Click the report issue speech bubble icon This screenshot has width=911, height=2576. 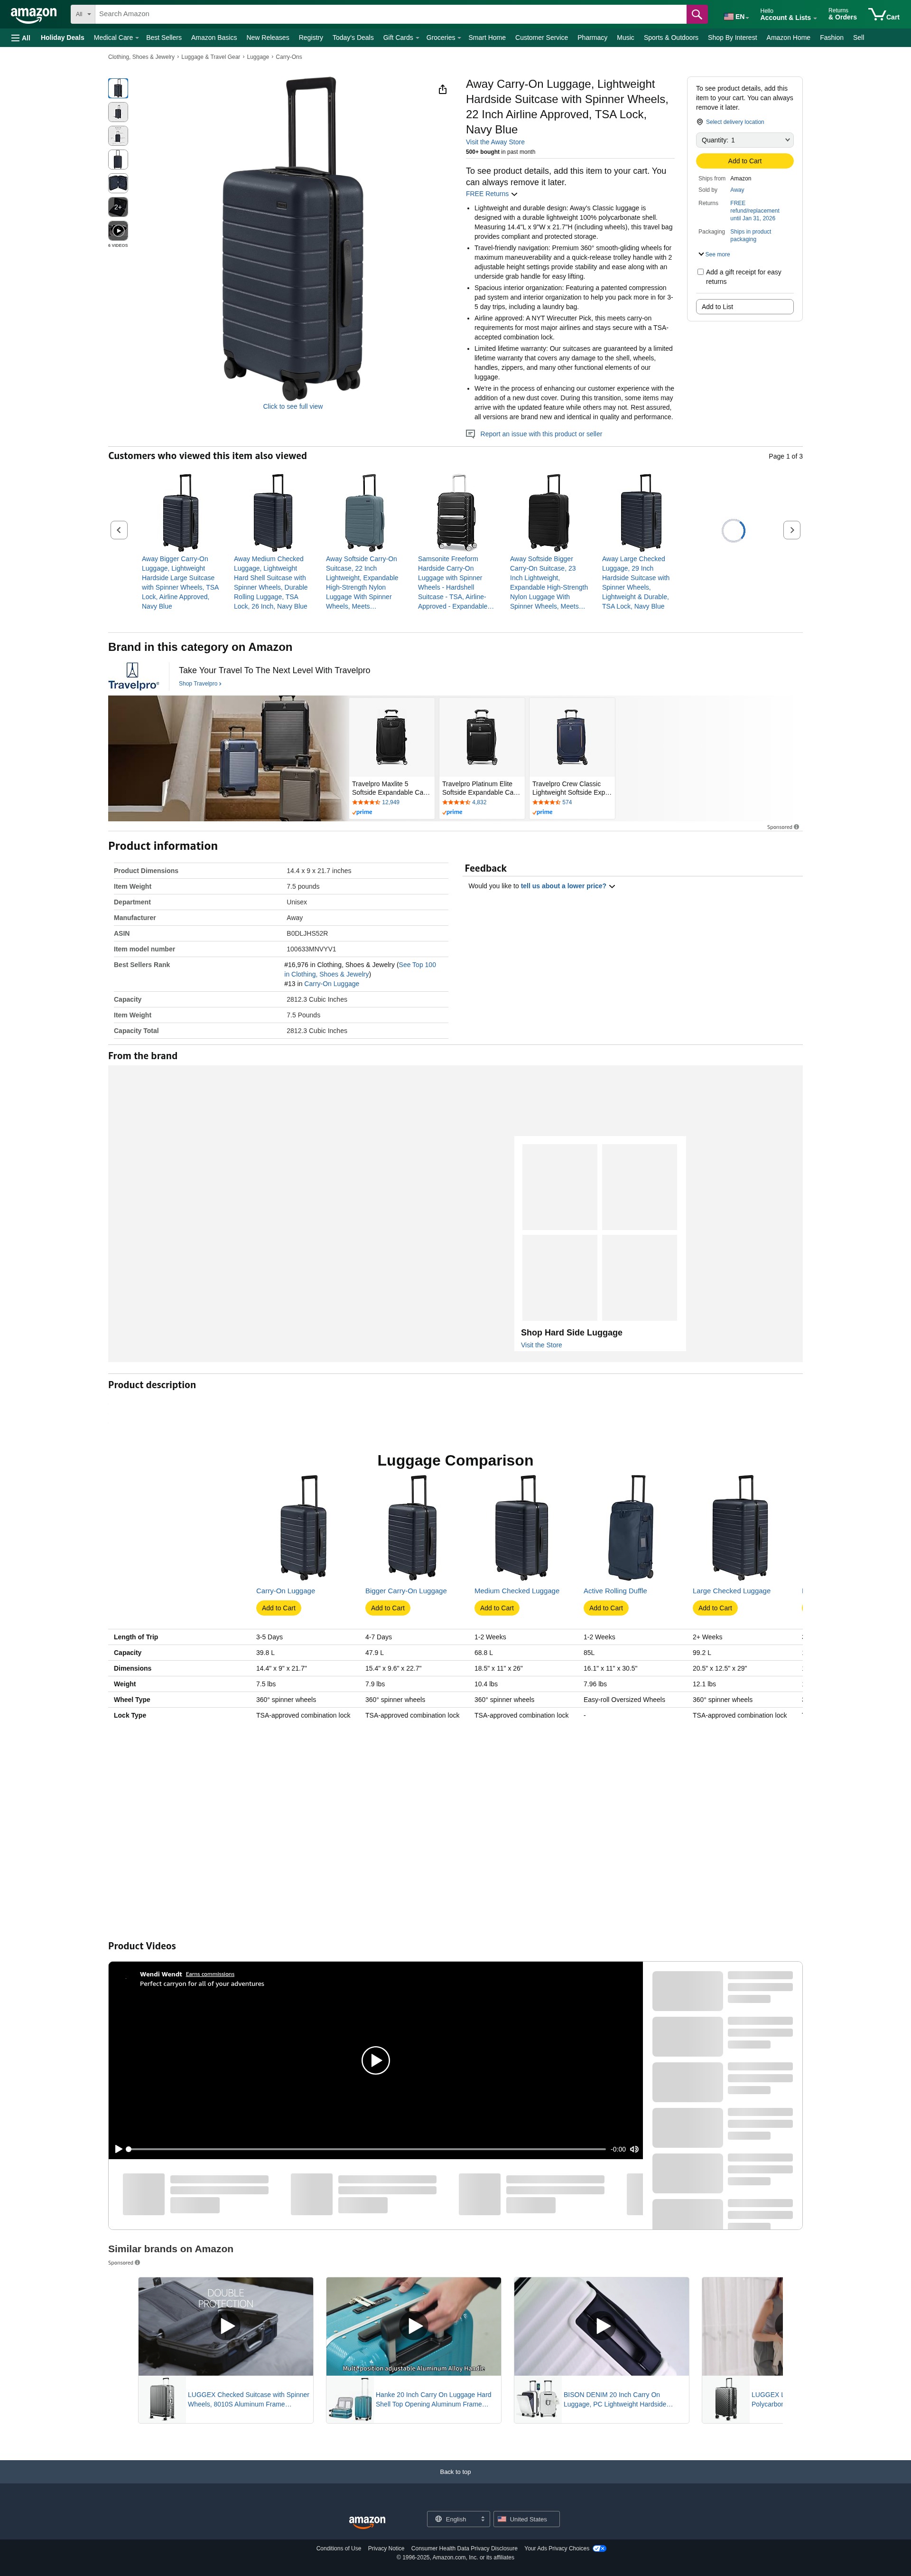tap(471, 434)
